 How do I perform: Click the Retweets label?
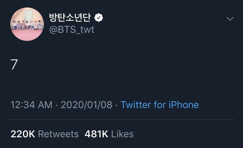click(58, 134)
